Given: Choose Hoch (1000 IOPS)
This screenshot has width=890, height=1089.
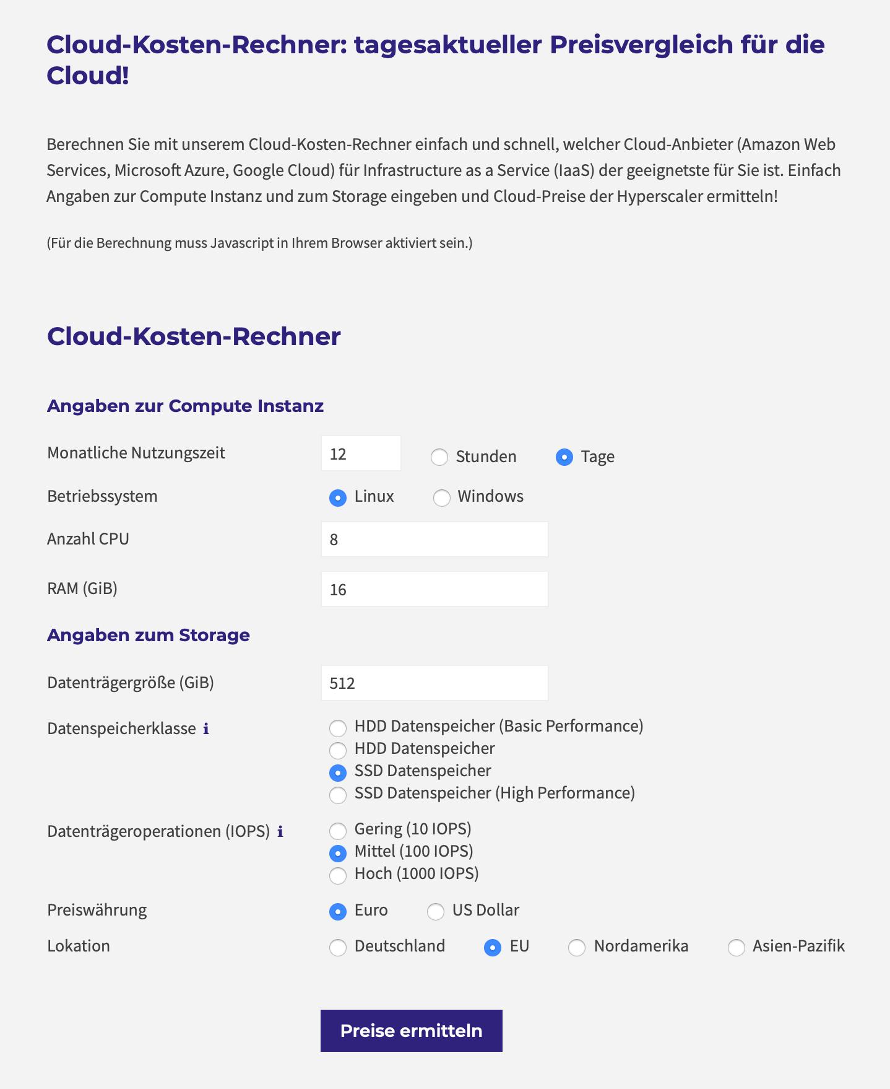Looking at the screenshot, I should [338, 875].
